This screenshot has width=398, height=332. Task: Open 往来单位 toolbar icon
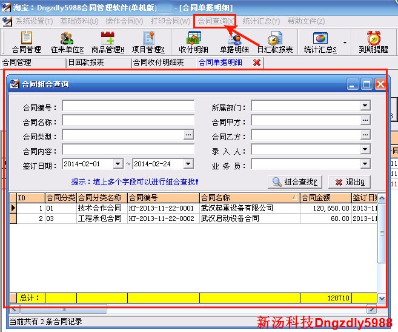coord(67,42)
